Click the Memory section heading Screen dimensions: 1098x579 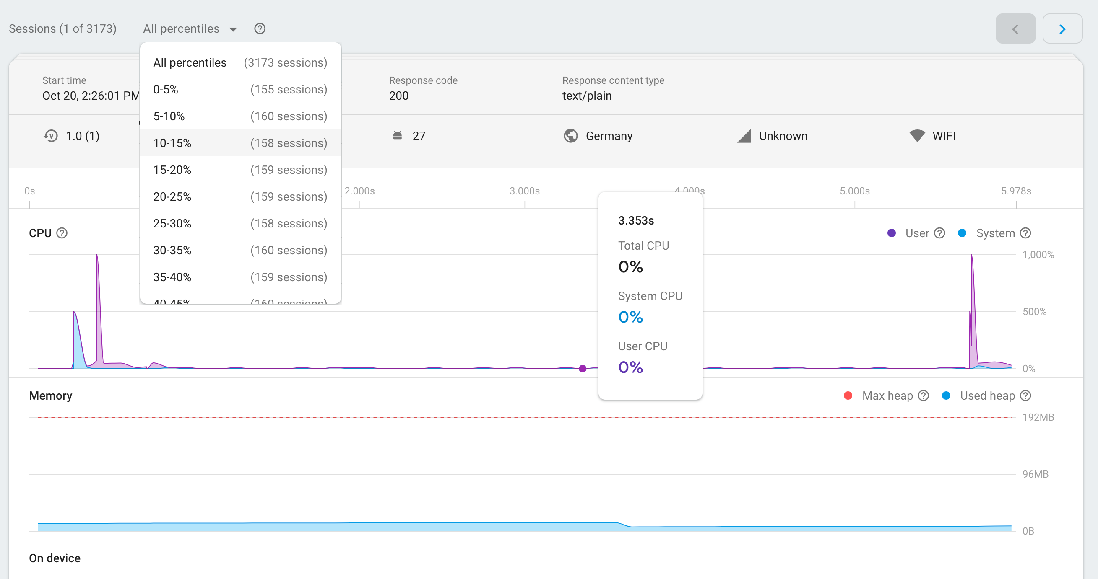pyautogui.click(x=51, y=395)
